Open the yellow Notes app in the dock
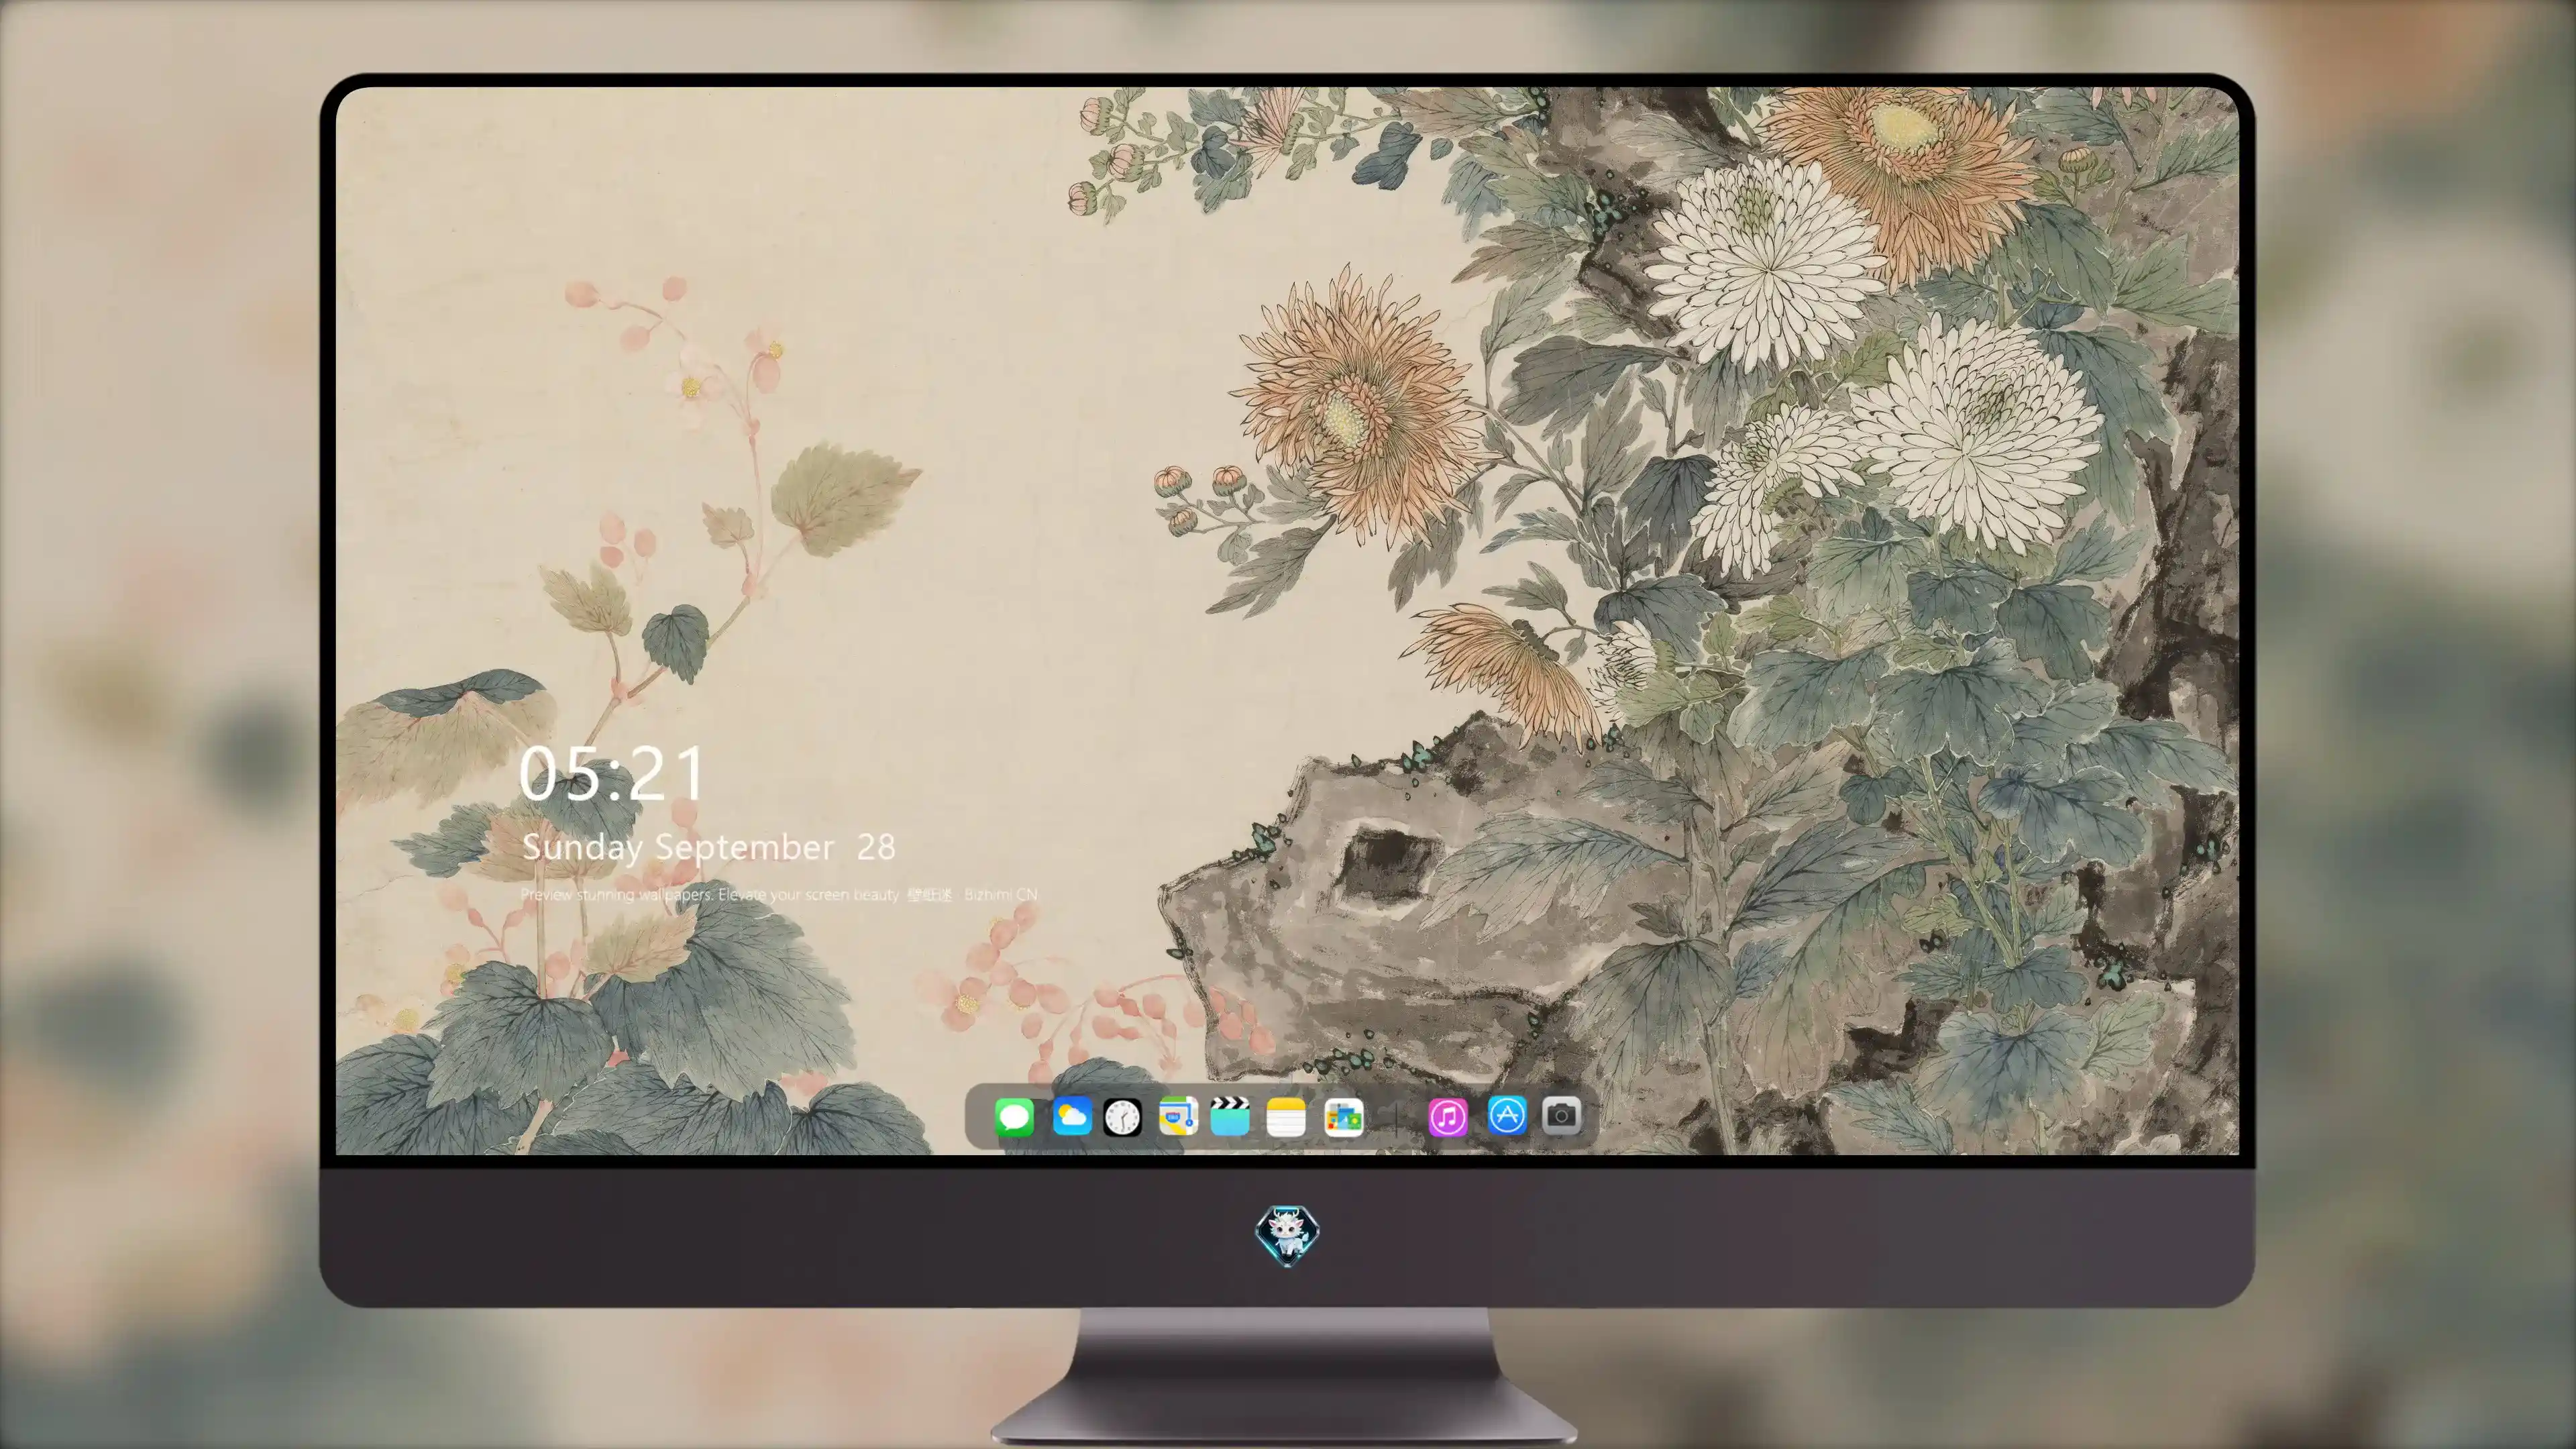The image size is (2576, 1449). point(1285,1116)
